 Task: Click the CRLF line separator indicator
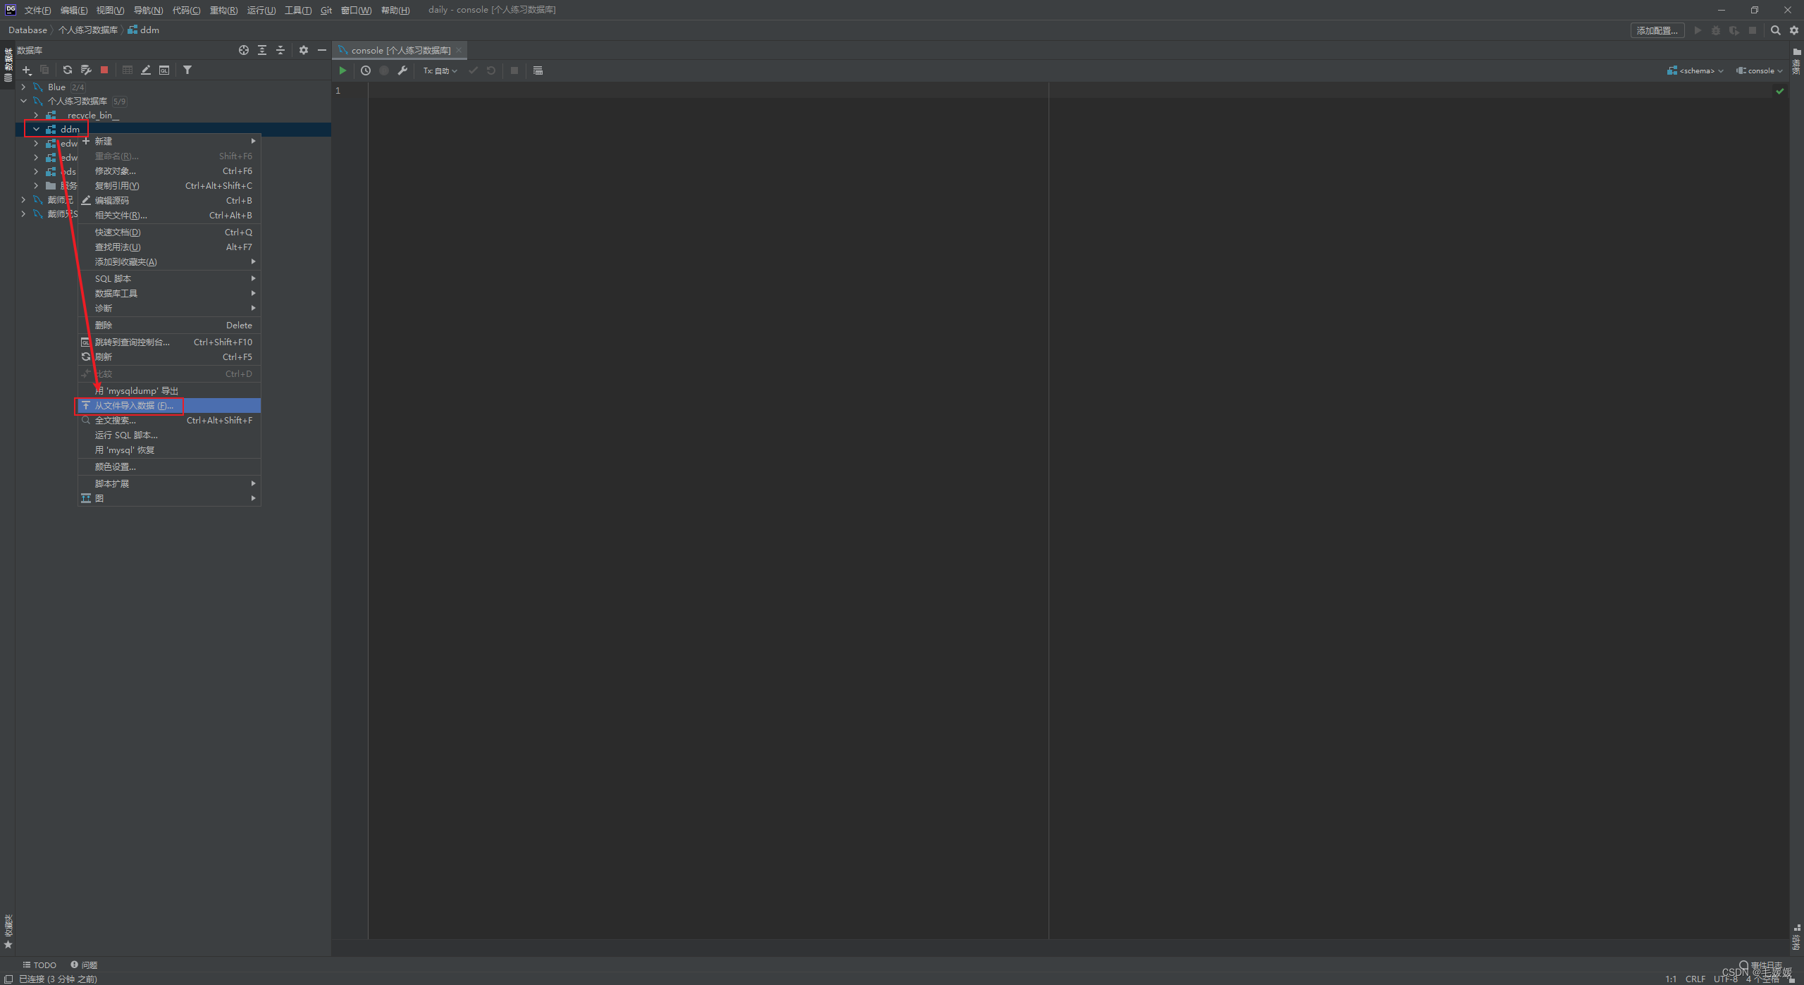[1695, 979]
